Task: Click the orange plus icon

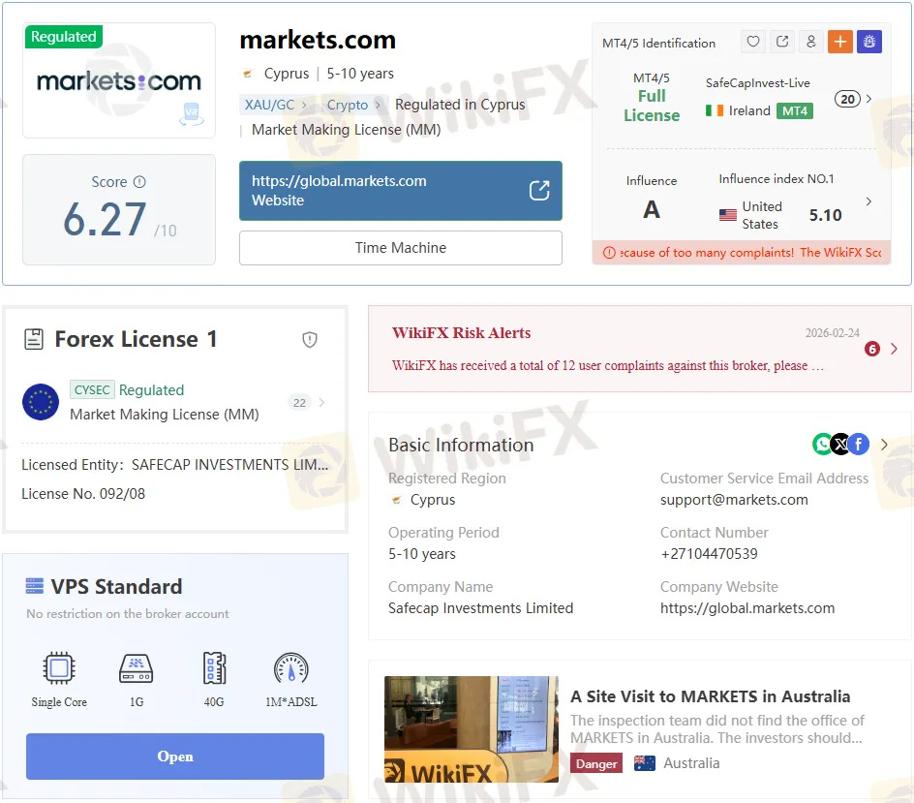Action: (x=840, y=42)
